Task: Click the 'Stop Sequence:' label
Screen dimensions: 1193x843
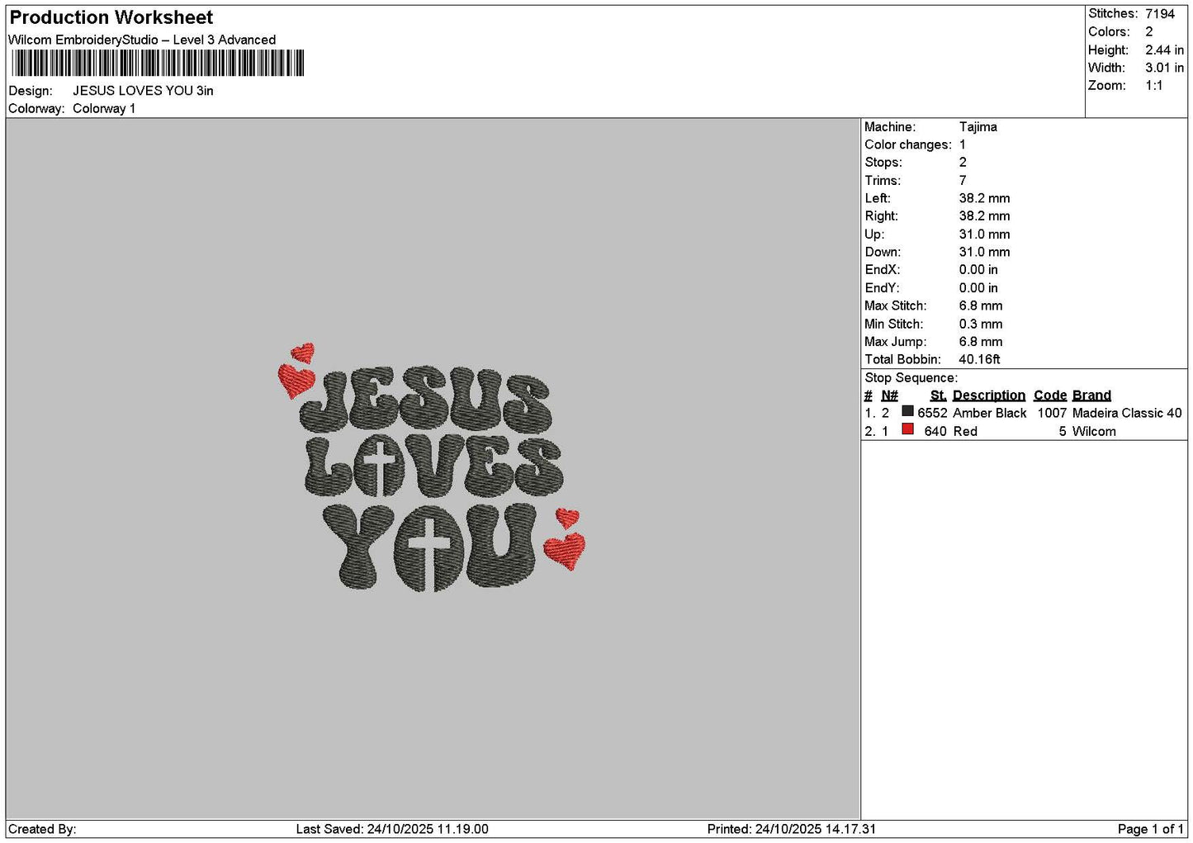Action: [x=911, y=378]
